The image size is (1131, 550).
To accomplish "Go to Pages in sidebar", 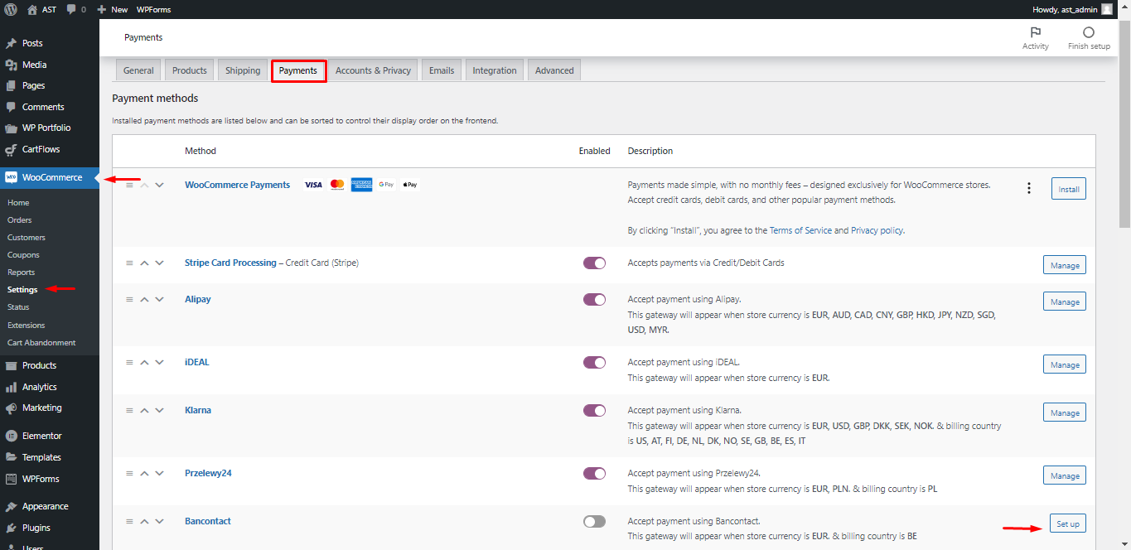I will click(x=33, y=85).
